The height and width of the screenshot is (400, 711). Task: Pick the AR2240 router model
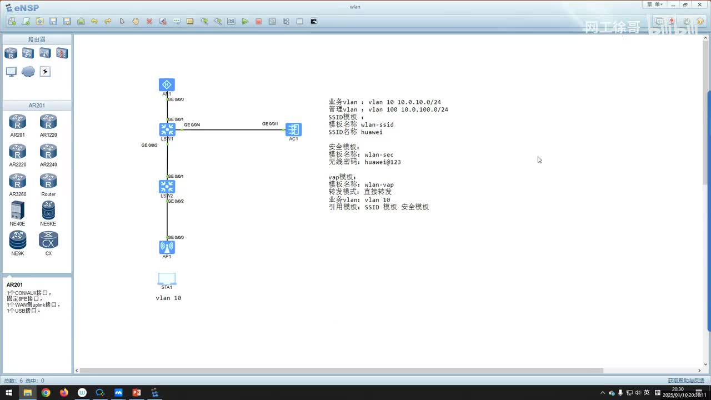click(48, 156)
